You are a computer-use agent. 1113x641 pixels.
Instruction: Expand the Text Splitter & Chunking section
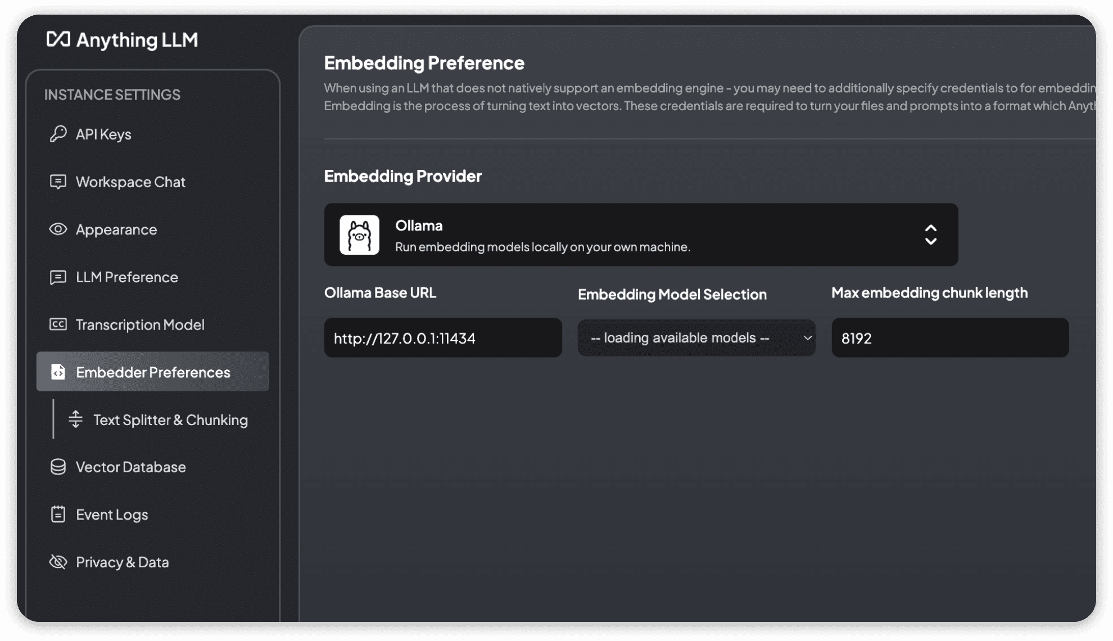170,419
